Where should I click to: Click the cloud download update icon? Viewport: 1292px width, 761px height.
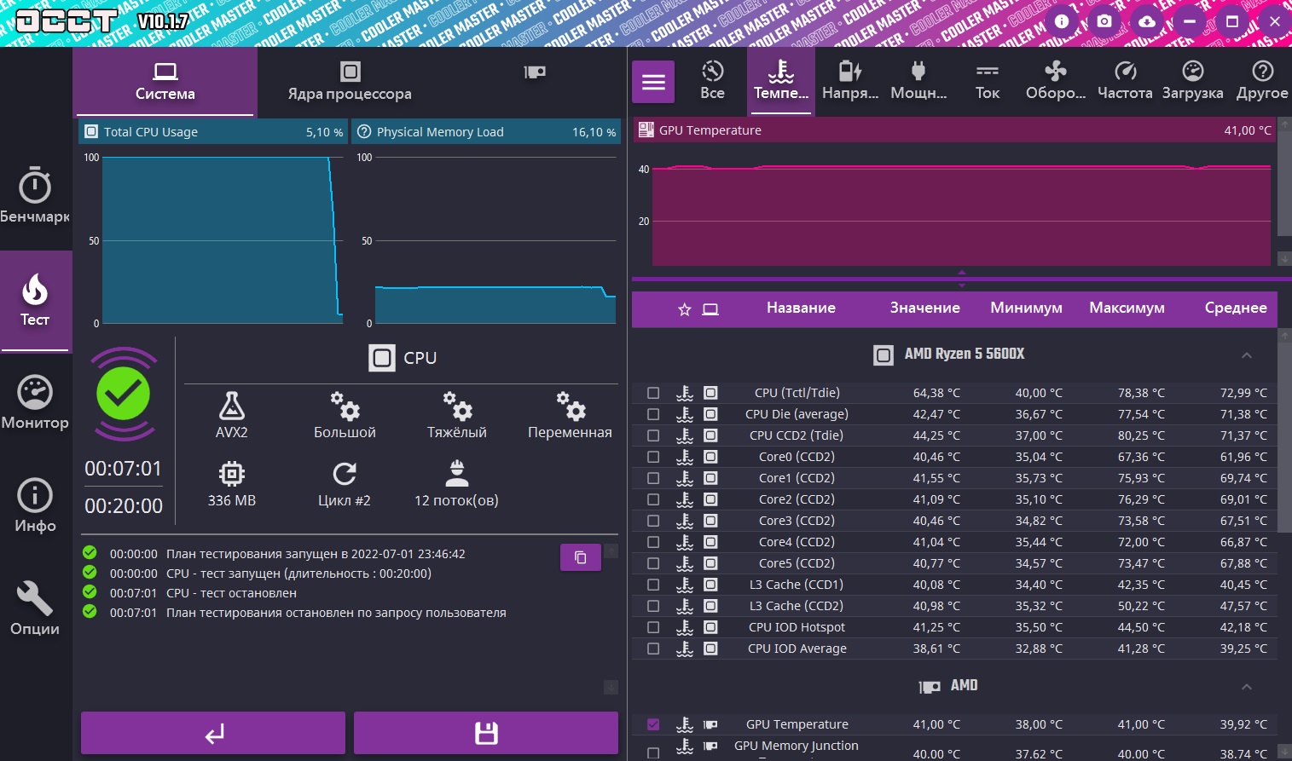click(x=1147, y=21)
